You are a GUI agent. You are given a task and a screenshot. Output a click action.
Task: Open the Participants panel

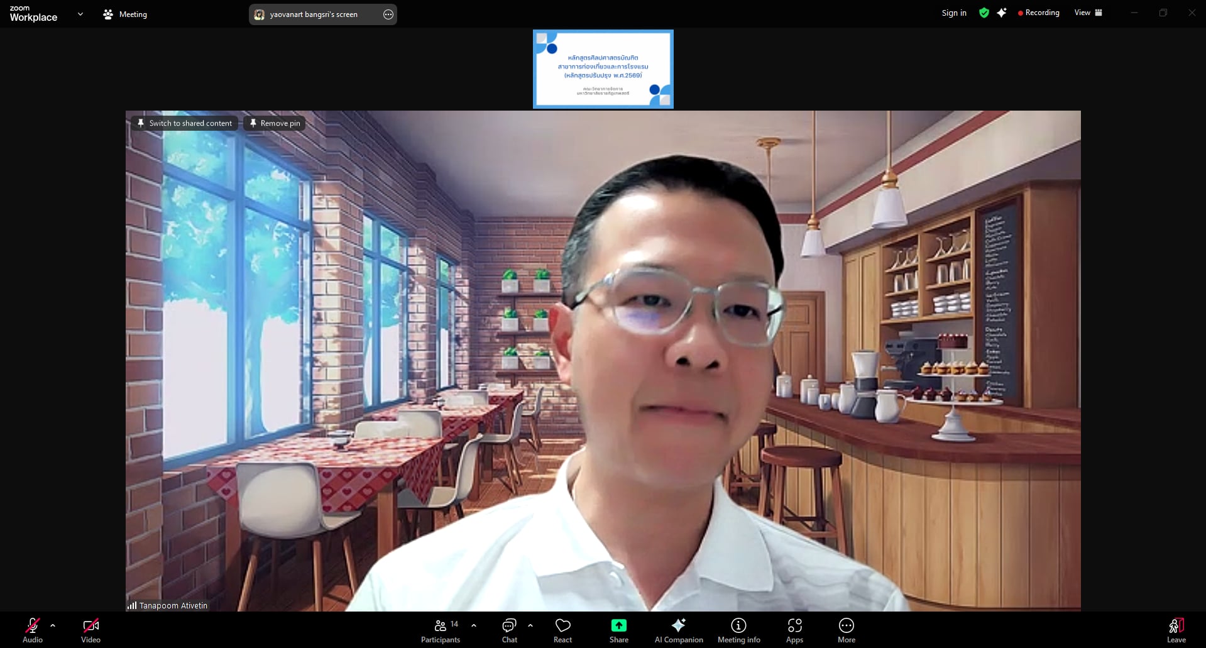pyautogui.click(x=440, y=630)
